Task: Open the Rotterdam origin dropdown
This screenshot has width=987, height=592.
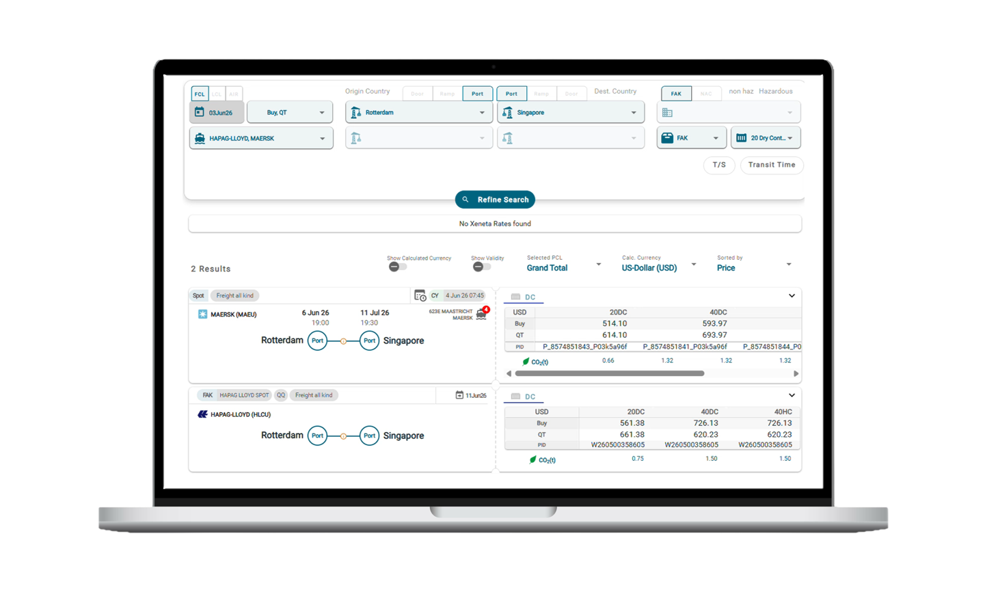Action: point(419,112)
